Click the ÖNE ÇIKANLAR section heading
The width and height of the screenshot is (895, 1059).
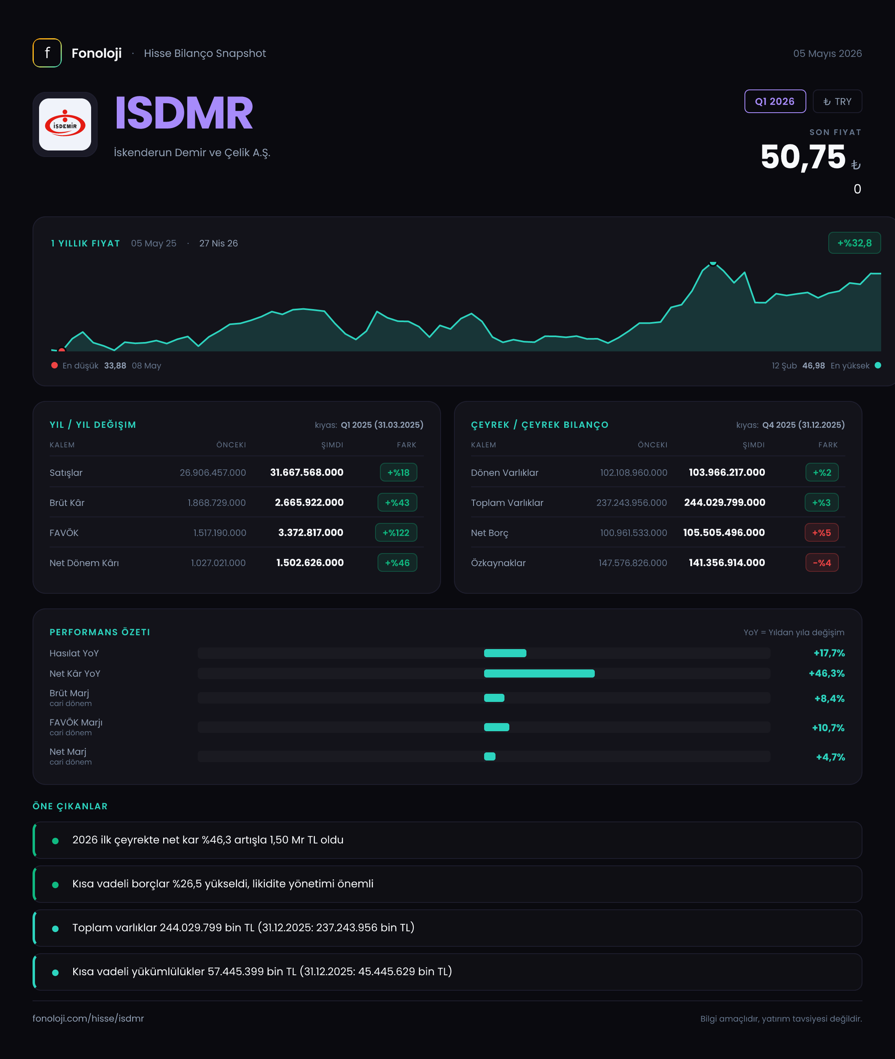(70, 806)
